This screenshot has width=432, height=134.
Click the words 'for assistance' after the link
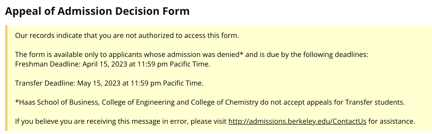tap(391, 121)
